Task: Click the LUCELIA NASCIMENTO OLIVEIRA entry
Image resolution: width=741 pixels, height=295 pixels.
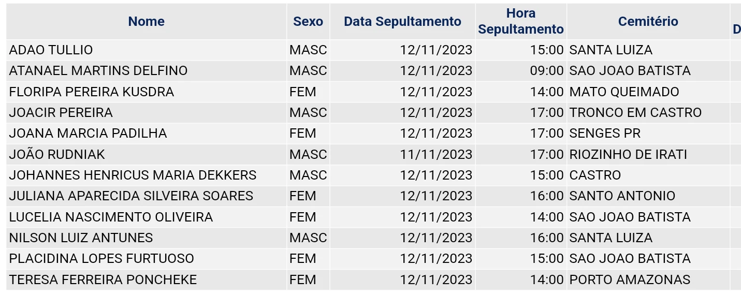Action: pos(111,217)
